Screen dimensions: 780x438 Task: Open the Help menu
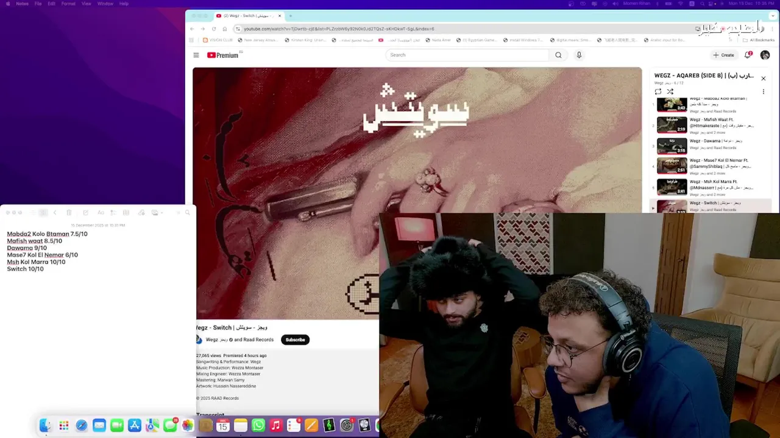124,4
